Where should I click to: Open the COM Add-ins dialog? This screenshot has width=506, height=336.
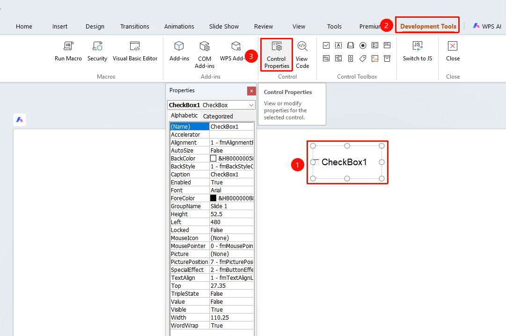(205, 55)
